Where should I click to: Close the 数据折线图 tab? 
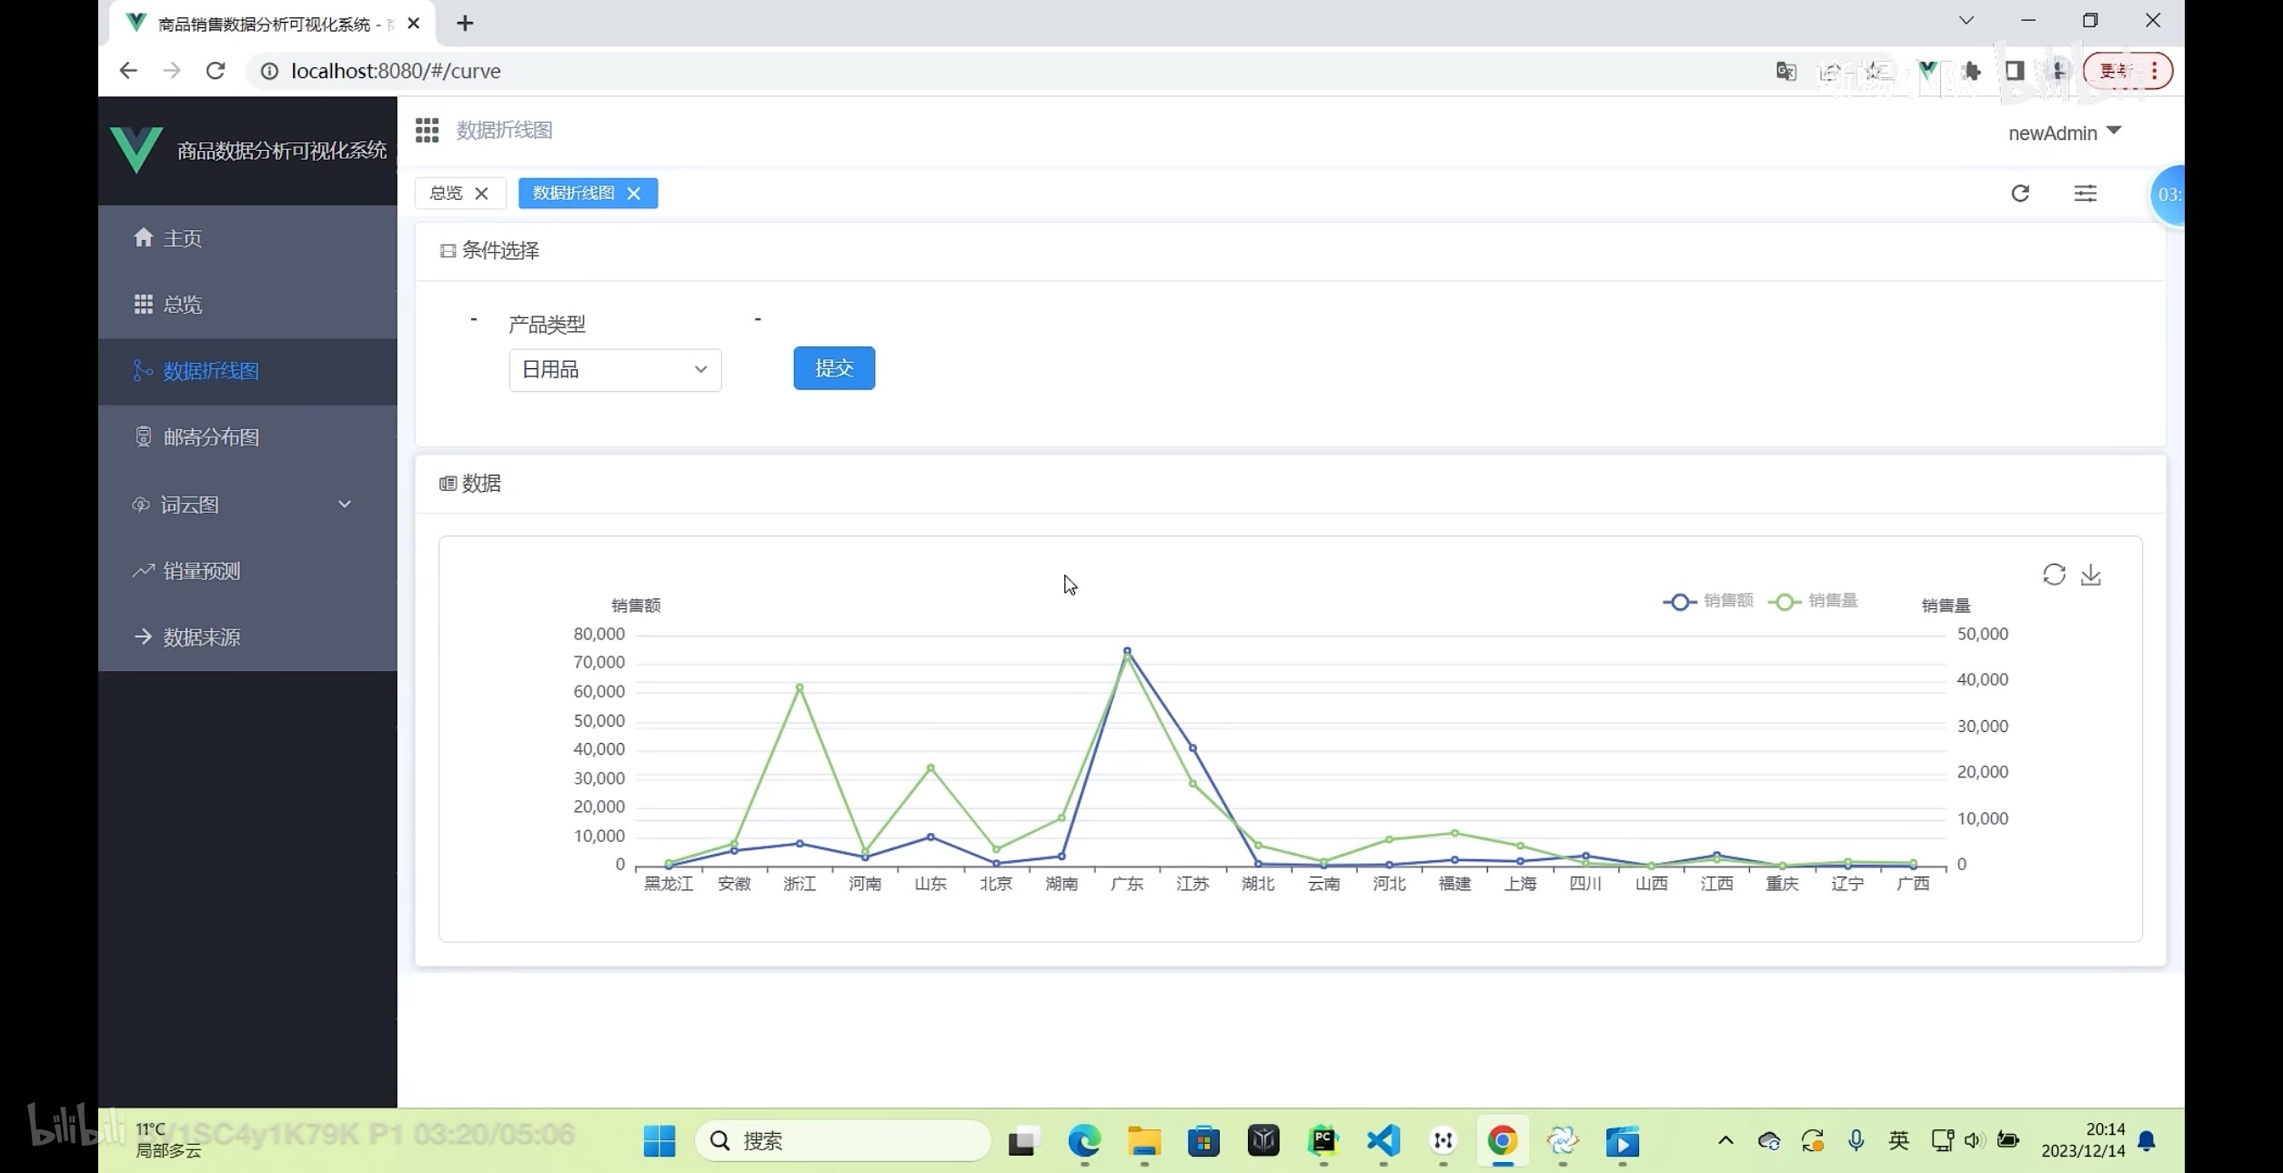[634, 193]
